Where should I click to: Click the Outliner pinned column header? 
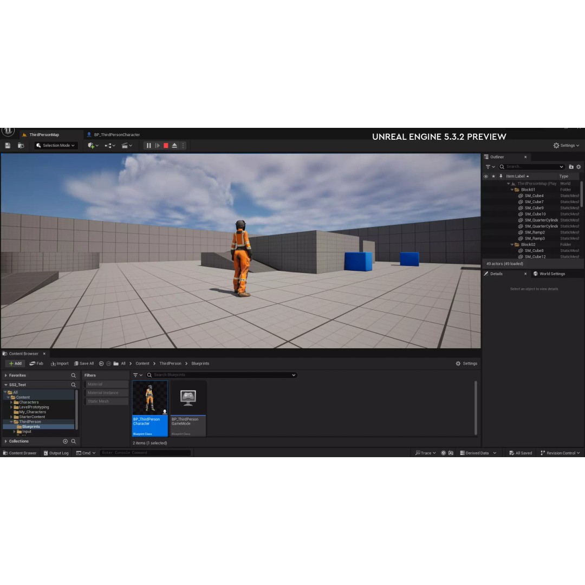501,177
